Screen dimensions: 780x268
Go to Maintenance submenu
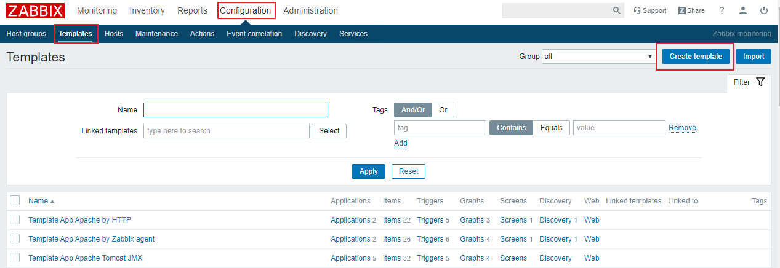point(156,34)
